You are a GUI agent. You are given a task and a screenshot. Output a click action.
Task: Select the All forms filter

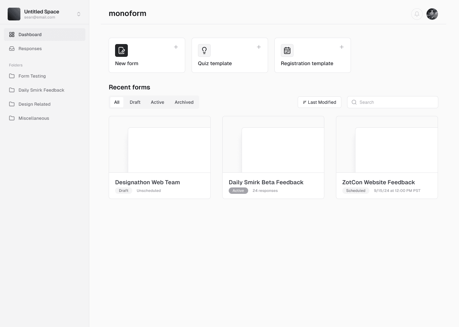click(117, 102)
